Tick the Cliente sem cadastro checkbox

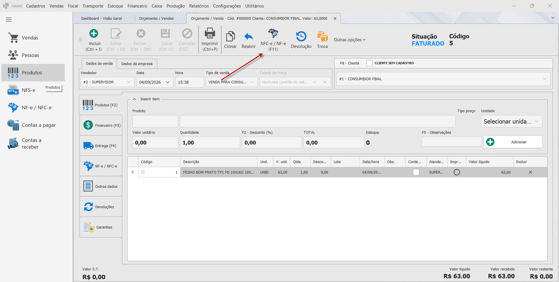369,63
